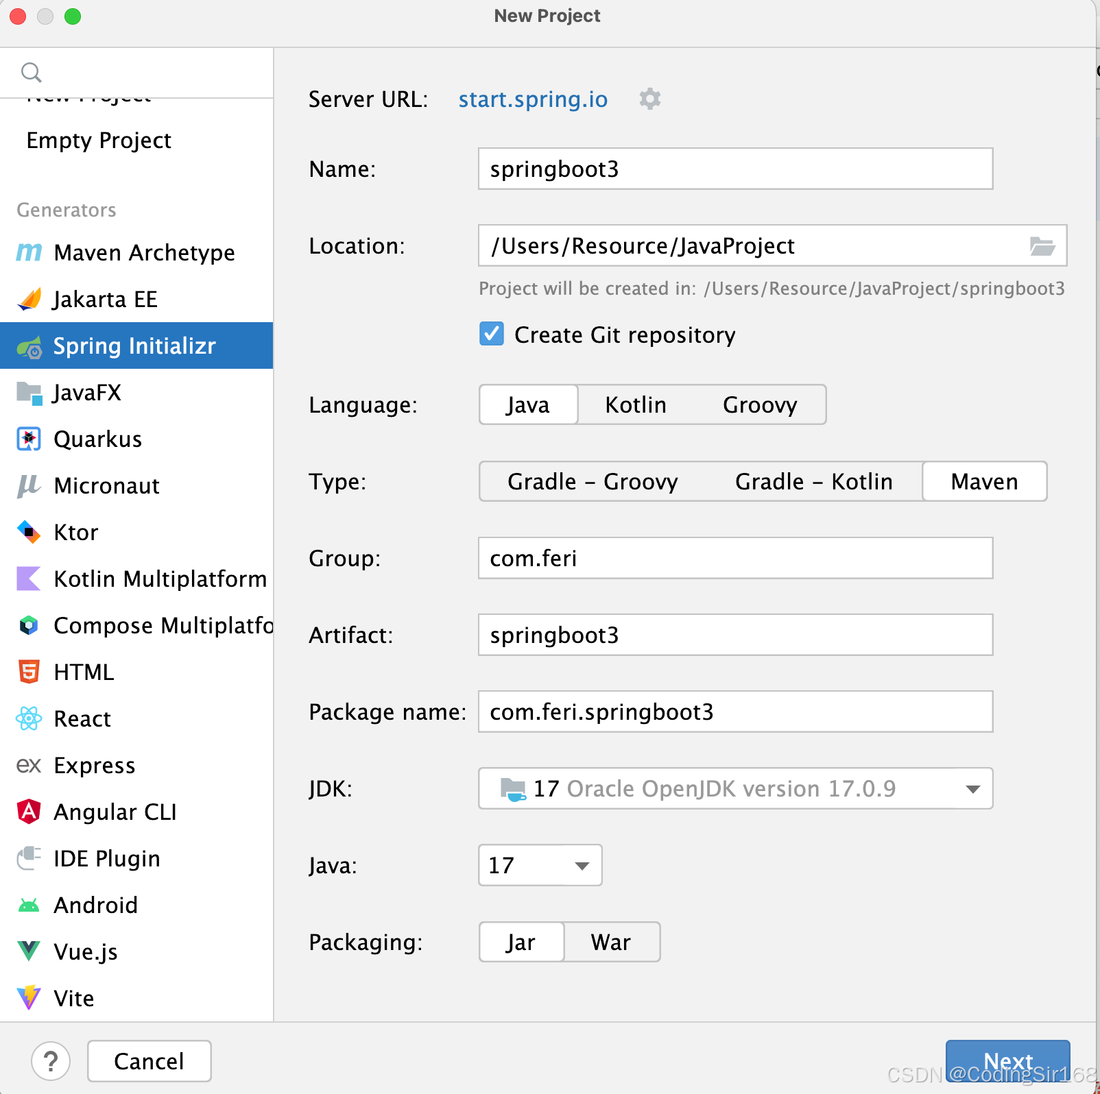Image resolution: width=1100 pixels, height=1094 pixels.
Task: Select Groovy as language
Action: [x=761, y=405]
